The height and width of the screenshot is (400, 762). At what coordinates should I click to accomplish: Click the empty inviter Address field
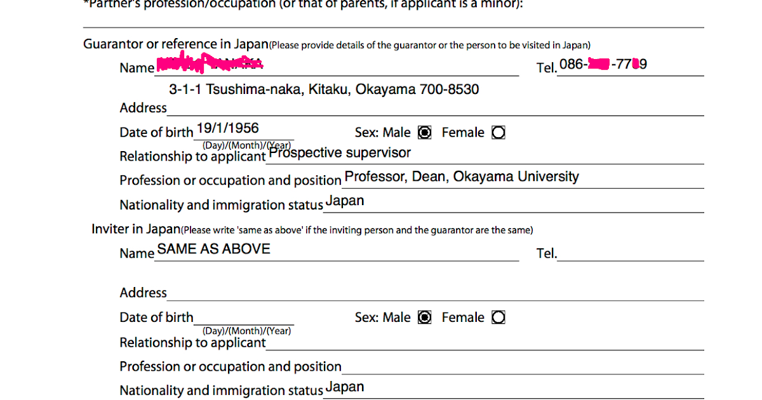pos(436,292)
